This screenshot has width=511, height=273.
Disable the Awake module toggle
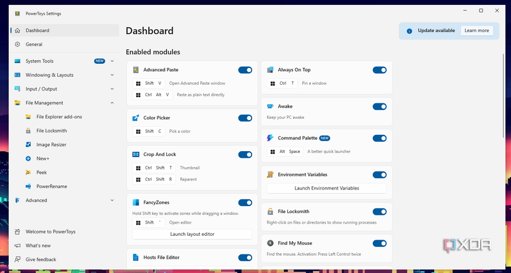(380, 106)
